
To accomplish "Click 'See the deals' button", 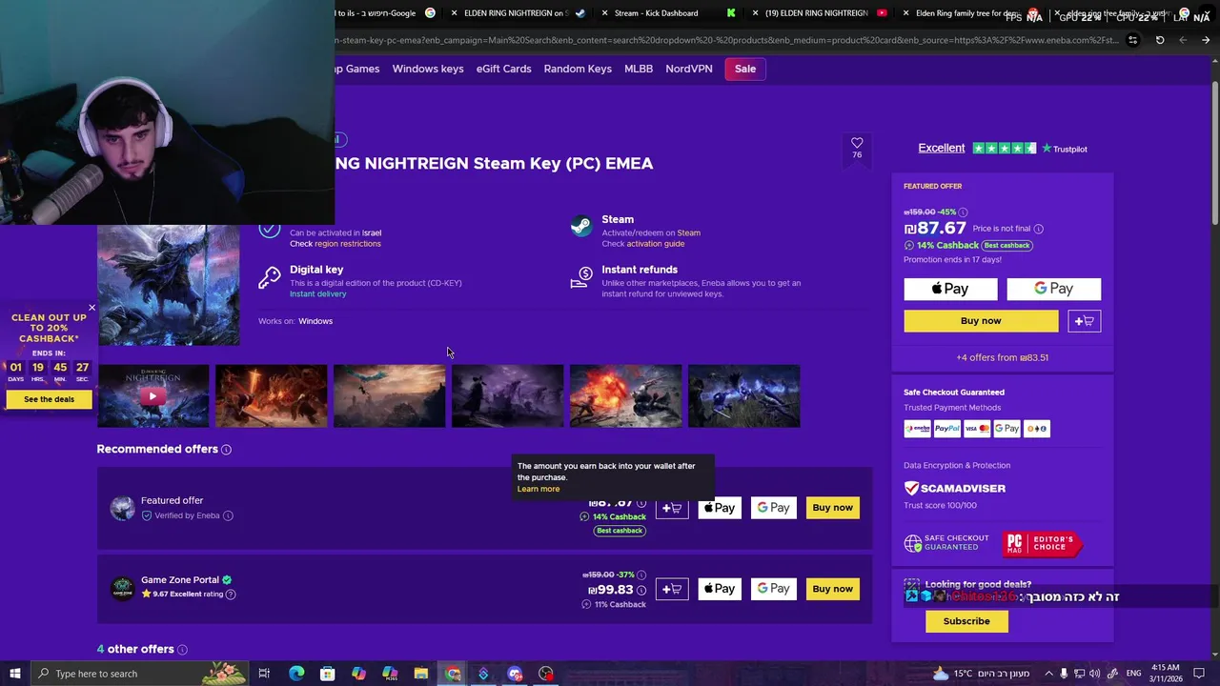I will [x=49, y=399].
